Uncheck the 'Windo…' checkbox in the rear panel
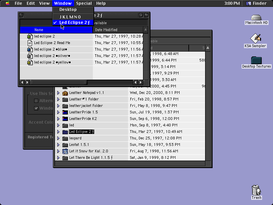 (36, 108)
